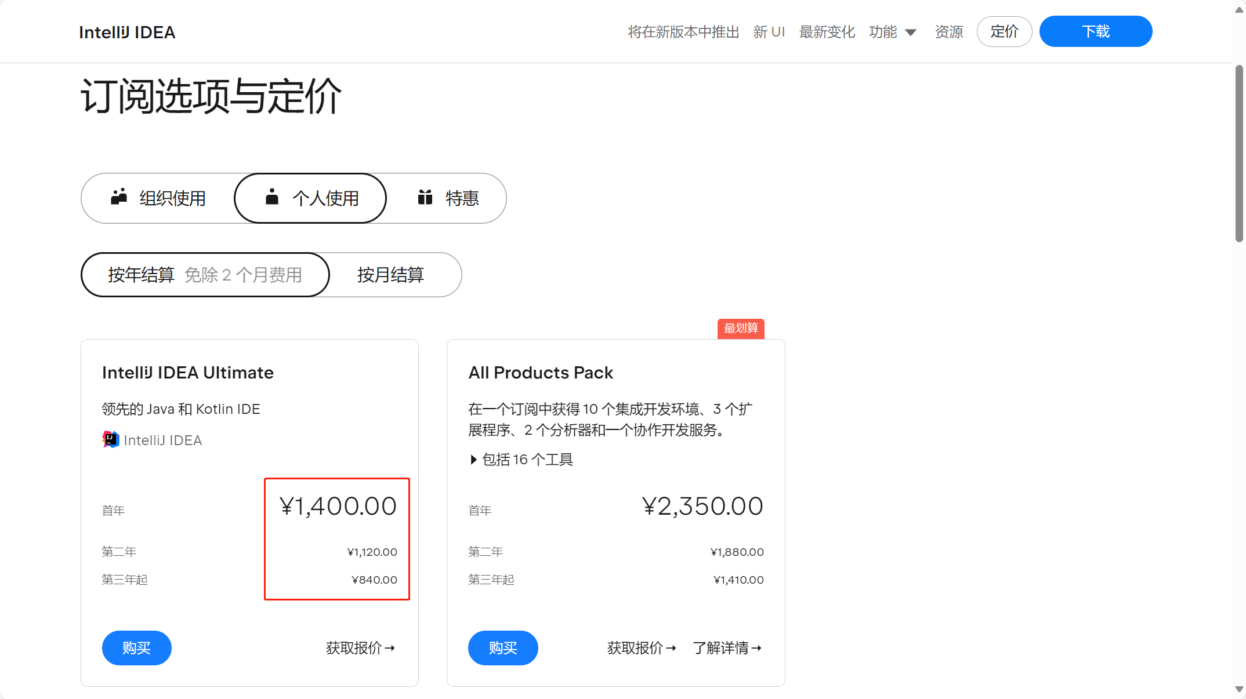1246x699 pixels.
Task: Expand 包括 16 个工具 list
Action: coord(521,460)
